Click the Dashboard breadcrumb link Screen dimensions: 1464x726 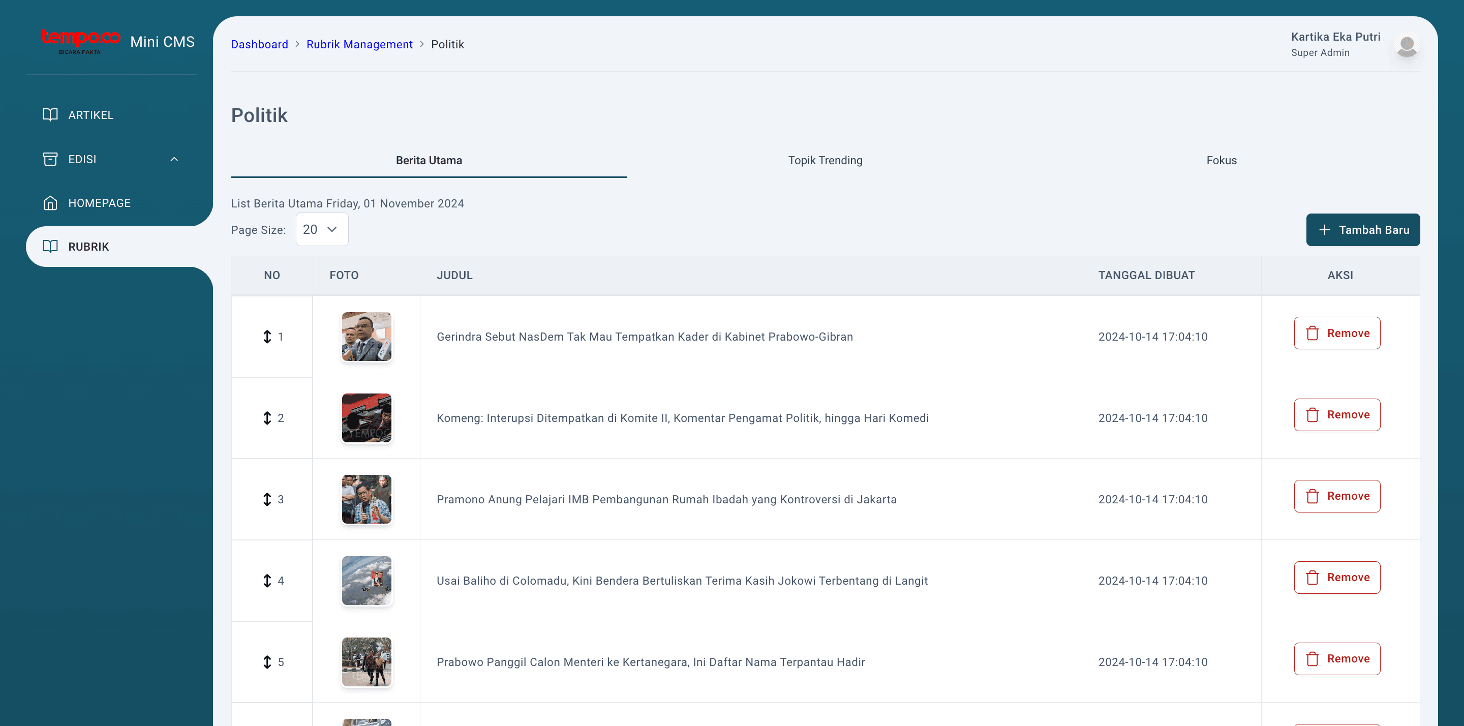(259, 44)
